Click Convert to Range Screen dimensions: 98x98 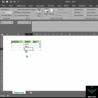point(22,16)
